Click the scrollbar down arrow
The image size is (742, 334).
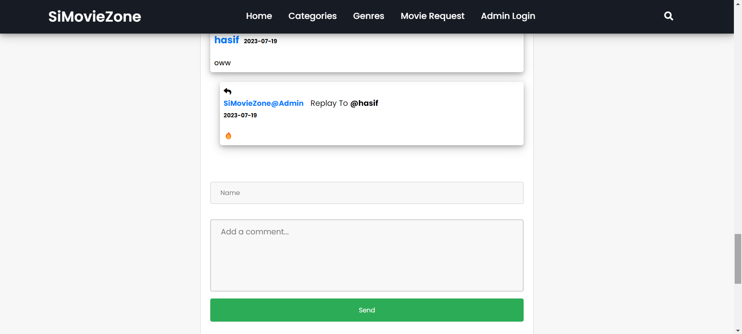point(738,331)
